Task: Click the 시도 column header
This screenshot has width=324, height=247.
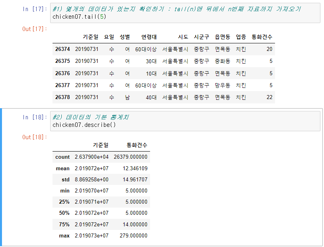Action: pos(183,37)
